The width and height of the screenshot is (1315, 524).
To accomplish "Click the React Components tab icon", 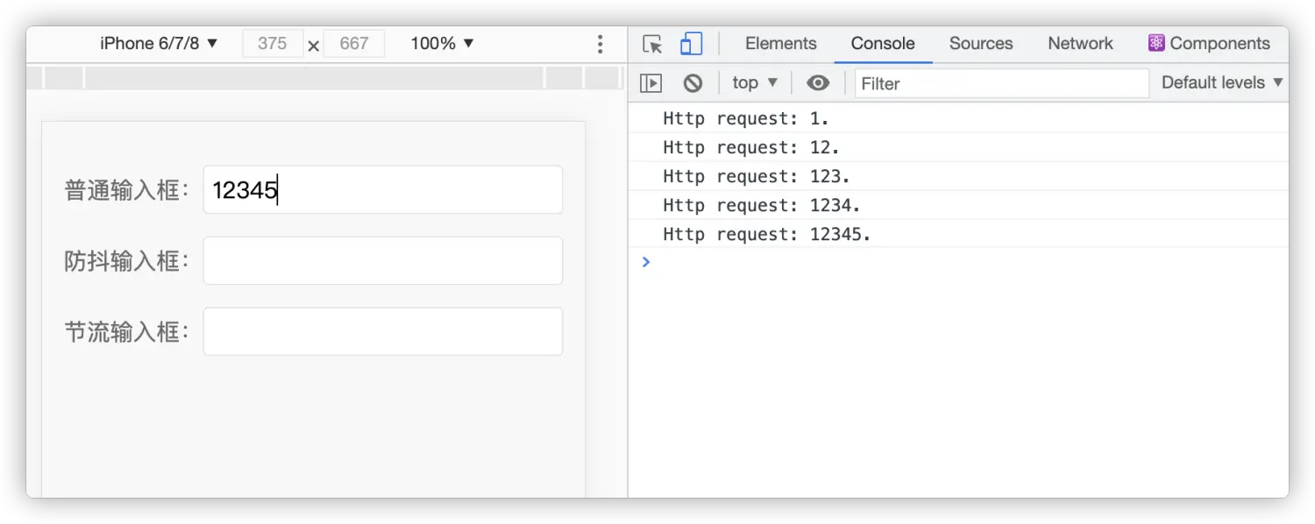I will (x=1156, y=44).
